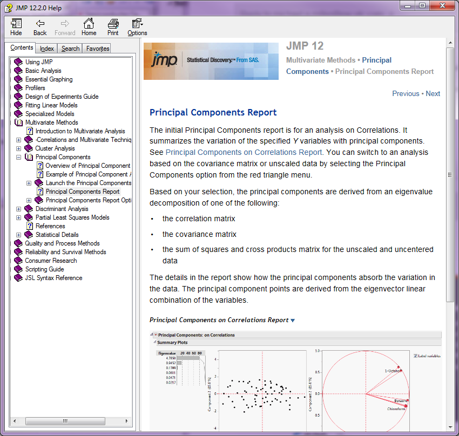The image size is (459, 436).
Task: Expand the Correlations and Multivariate Techniques node
Action: (x=18, y=140)
